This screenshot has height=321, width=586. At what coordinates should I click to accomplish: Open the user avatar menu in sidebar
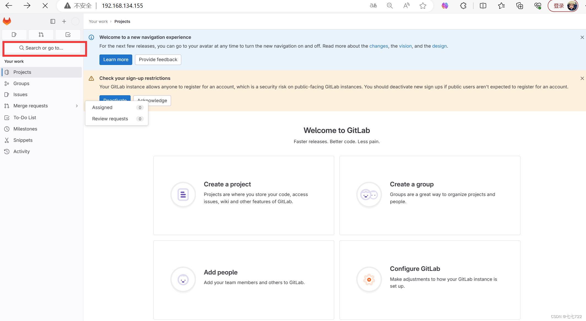[x=75, y=21]
